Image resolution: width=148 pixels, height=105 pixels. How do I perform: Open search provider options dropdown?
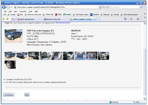point(144,7)
